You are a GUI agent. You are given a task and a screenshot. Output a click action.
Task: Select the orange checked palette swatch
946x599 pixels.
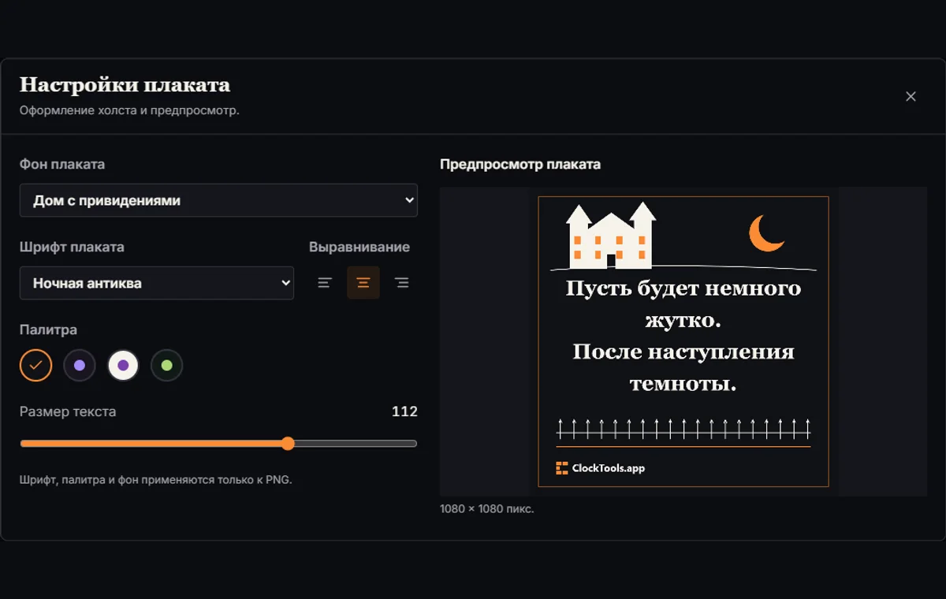click(35, 365)
